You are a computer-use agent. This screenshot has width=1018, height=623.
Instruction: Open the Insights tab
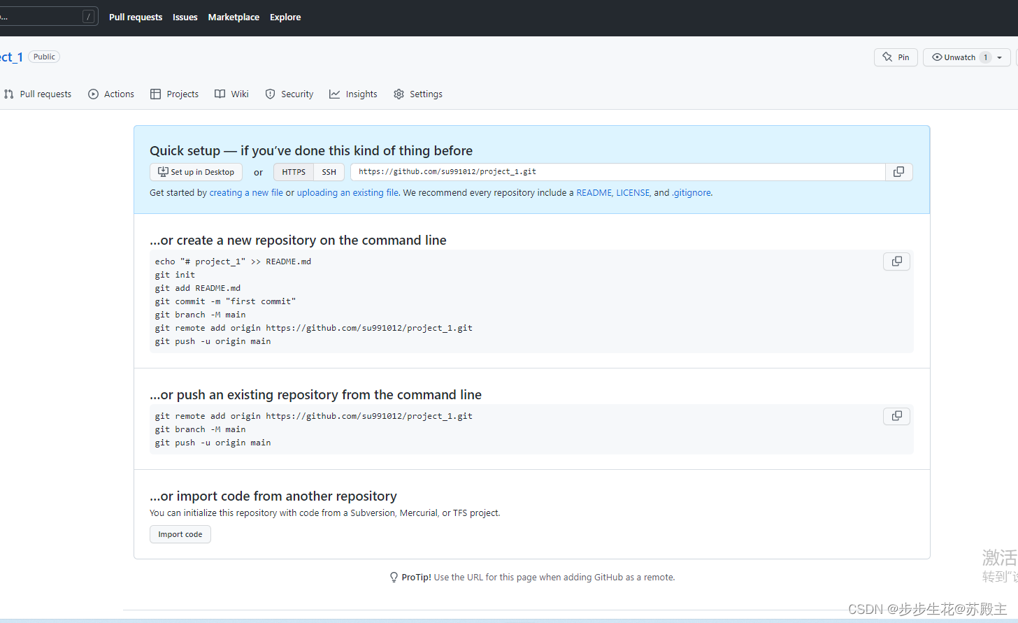click(353, 94)
